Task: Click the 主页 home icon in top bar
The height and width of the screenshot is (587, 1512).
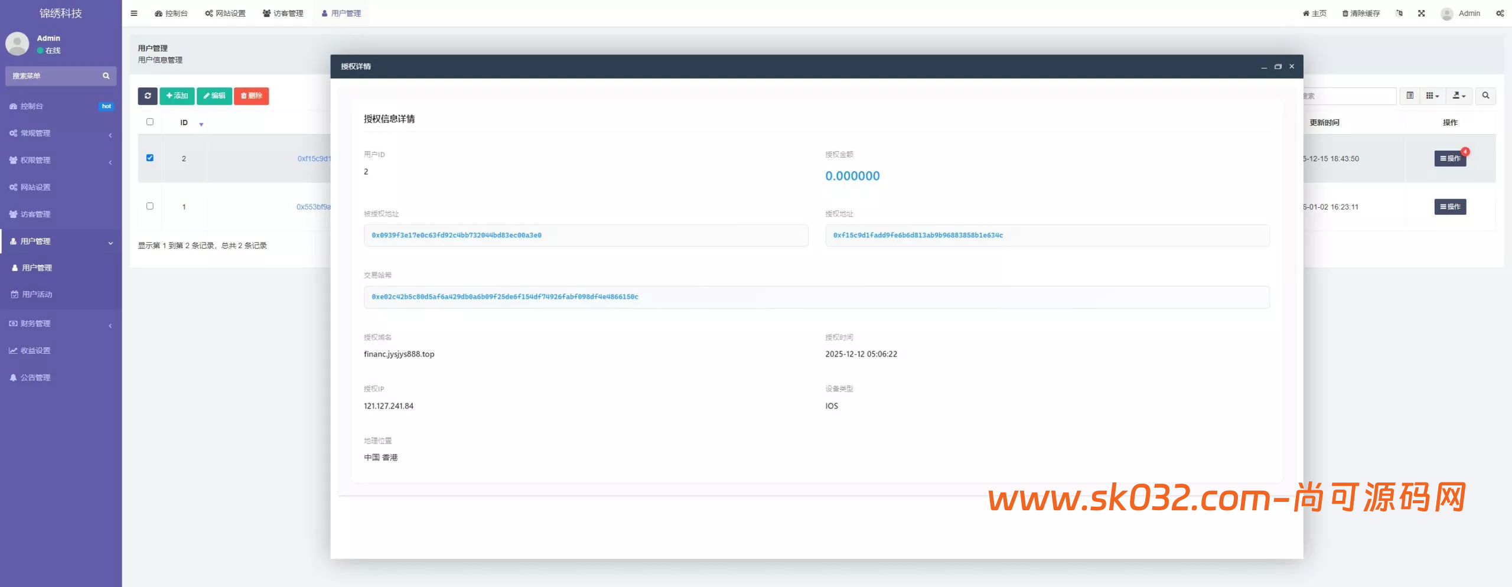Action: (1314, 12)
